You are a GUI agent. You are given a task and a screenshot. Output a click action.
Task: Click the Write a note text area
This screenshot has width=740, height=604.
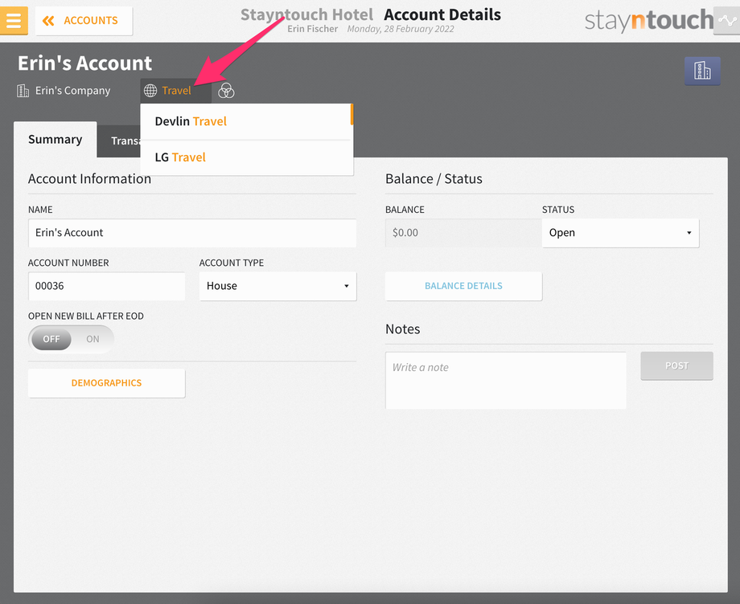pos(506,381)
